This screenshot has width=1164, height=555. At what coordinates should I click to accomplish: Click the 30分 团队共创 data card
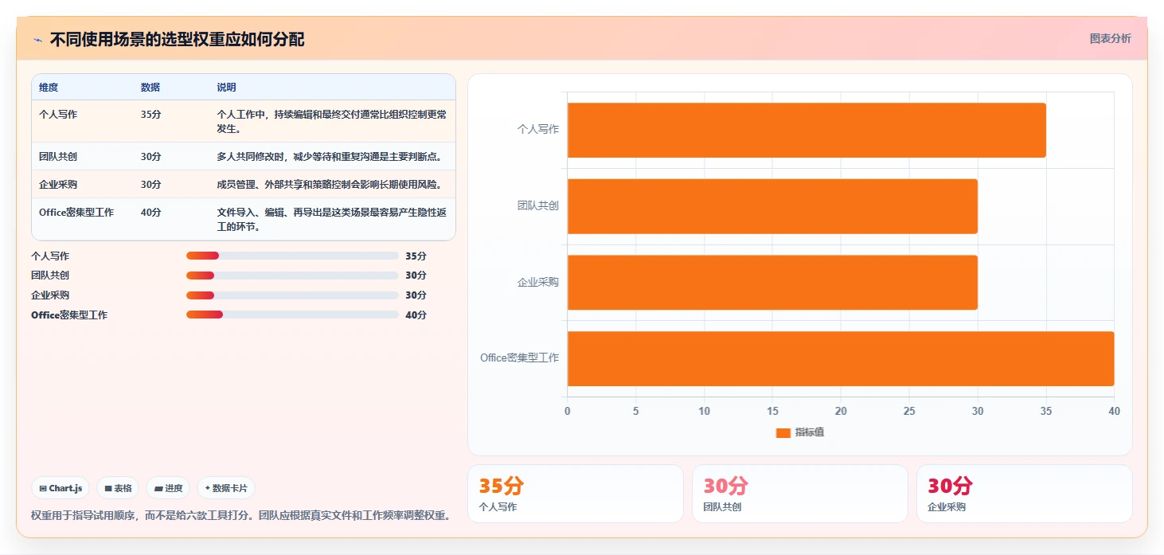coord(800,494)
